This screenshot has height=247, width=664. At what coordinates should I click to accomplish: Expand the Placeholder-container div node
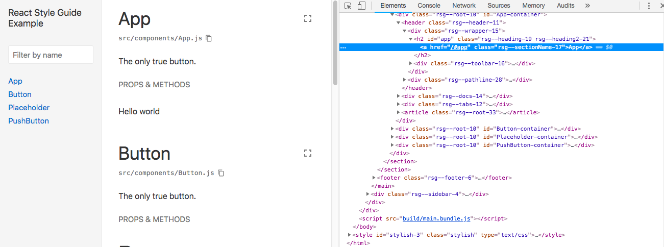(392, 137)
